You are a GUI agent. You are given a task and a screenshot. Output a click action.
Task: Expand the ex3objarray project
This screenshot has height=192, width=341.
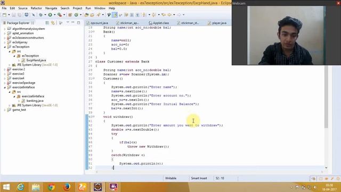(5, 42)
